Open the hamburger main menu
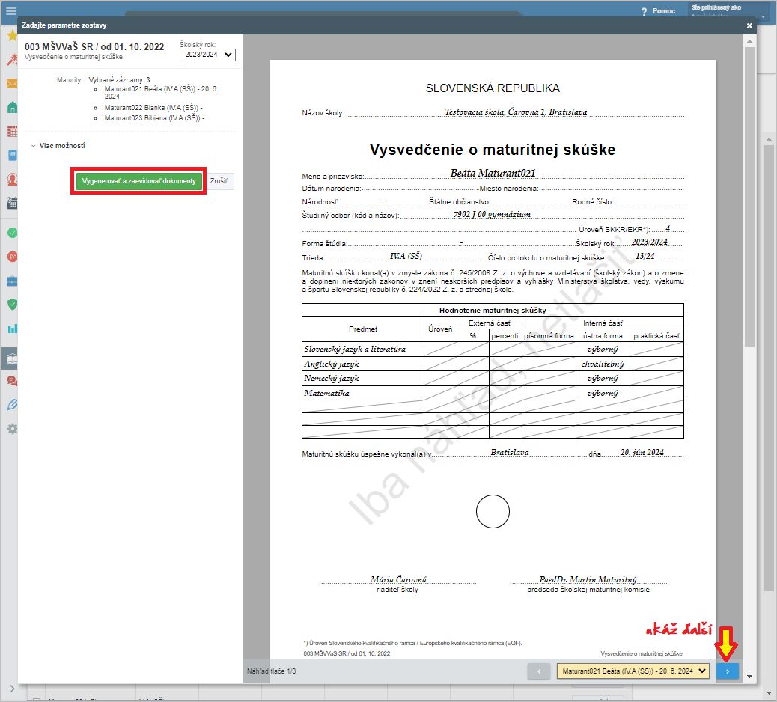Screen dimensions: 777x702 pyautogui.click(x=10, y=11)
